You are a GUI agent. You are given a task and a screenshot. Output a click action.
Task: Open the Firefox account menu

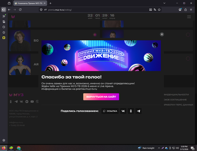[180, 9]
